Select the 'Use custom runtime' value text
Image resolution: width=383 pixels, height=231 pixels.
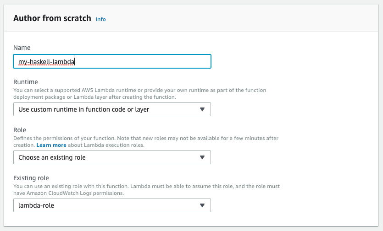[83, 109]
